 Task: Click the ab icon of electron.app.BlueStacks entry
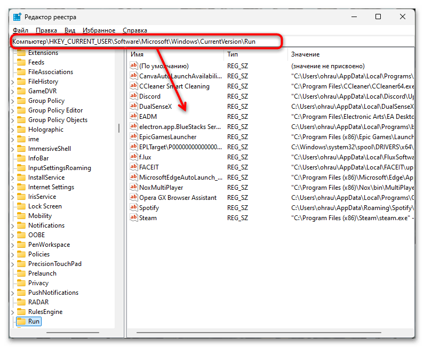tap(133, 126)
